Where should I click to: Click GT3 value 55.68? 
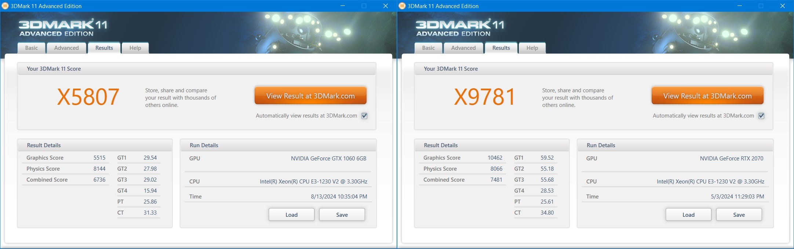[x=547, y=180]
